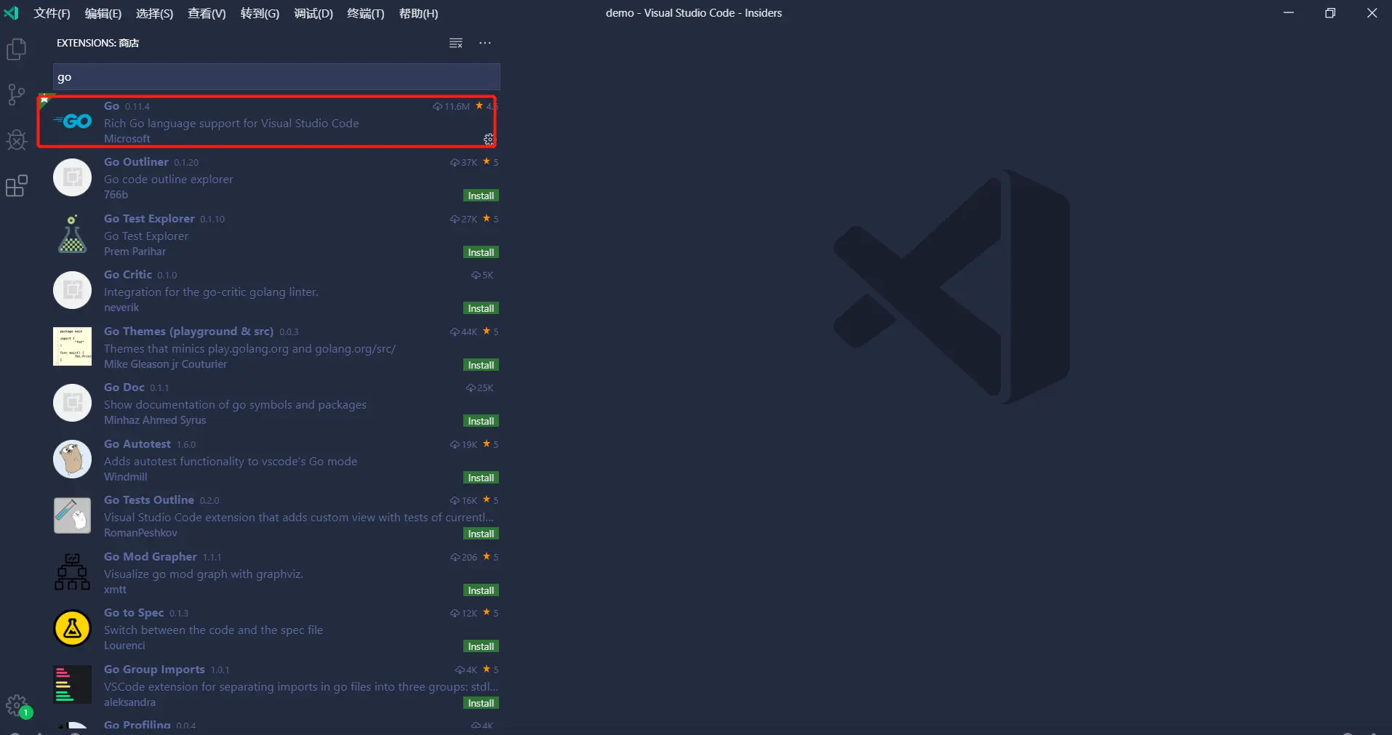This screenshot has width=1392, height=735.
Task: Click 'Visualize go mod graph with graphviz.' text
Action: 204,574
